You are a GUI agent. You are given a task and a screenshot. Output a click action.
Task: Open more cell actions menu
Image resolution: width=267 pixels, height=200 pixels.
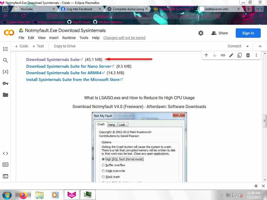click(256, 55)
